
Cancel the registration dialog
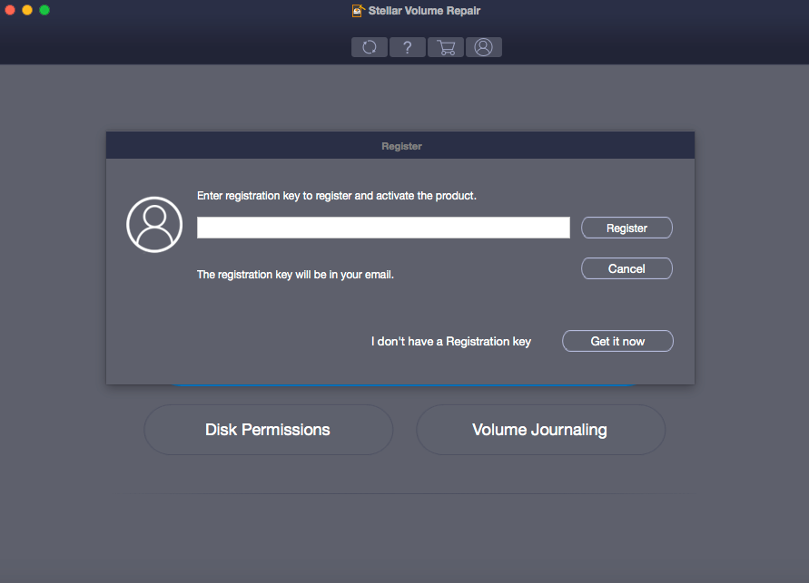click(626, 268)
